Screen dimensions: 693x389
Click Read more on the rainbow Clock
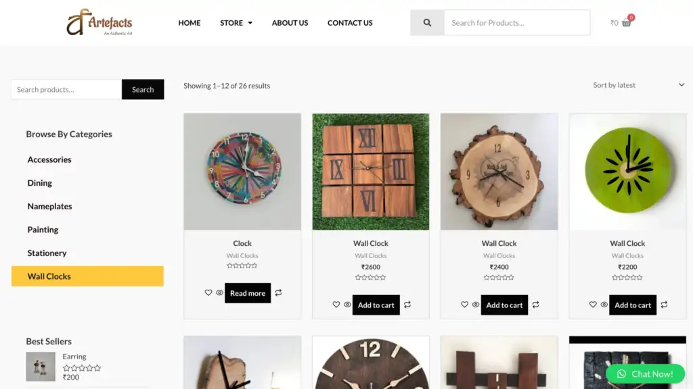pos(247,292)
